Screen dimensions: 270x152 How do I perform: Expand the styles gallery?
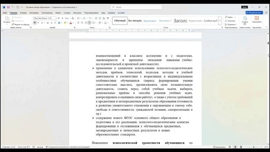pos(220,21)
